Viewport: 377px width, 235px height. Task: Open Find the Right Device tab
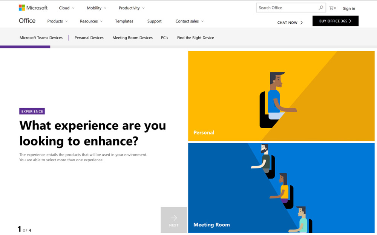195,38
